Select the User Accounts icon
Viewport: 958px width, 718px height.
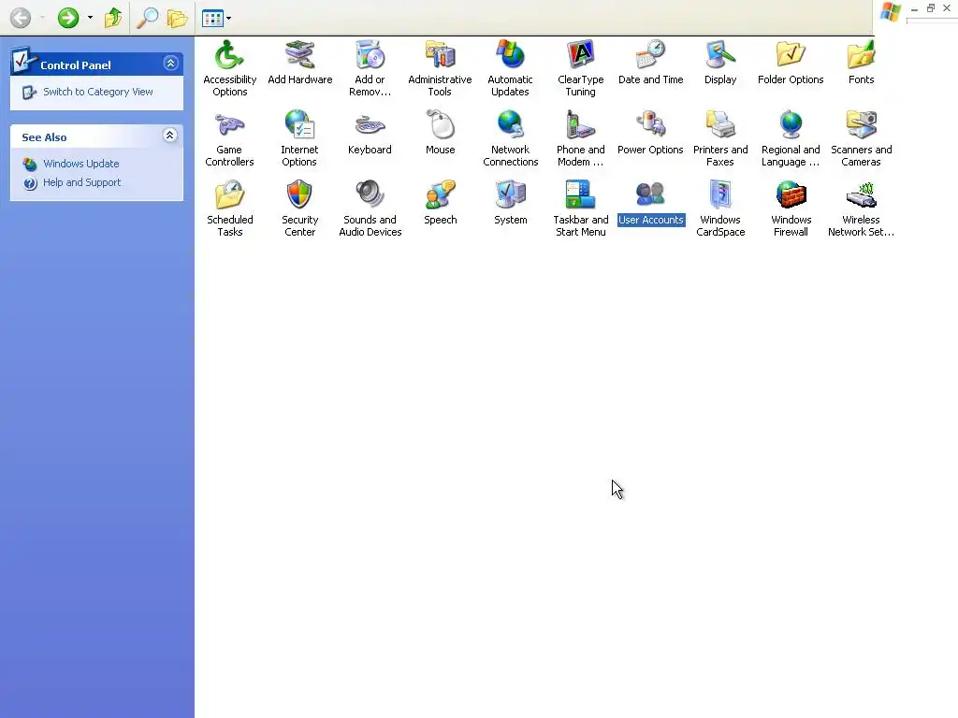pos(650,195)
